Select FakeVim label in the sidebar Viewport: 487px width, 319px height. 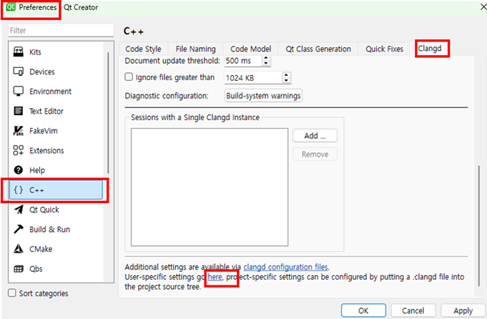[44, 131]
